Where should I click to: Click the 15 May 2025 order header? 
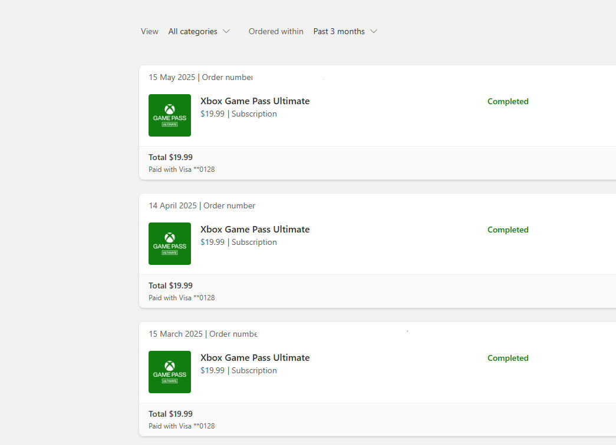pos(200,77)
